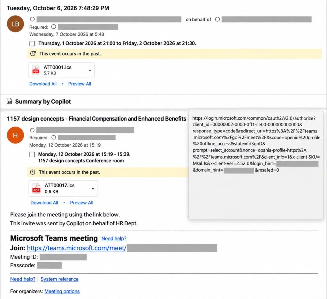327x299 pixels.
Task: Click Download All under ATT00017.ics
Action: point(44,203)
